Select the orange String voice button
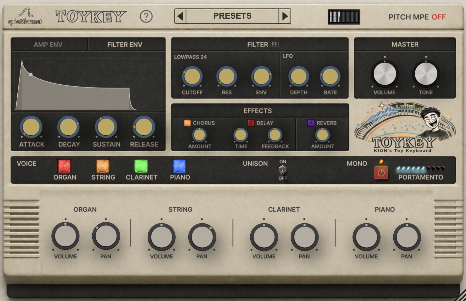Viewport: 466px width, 301px height. 103,166
